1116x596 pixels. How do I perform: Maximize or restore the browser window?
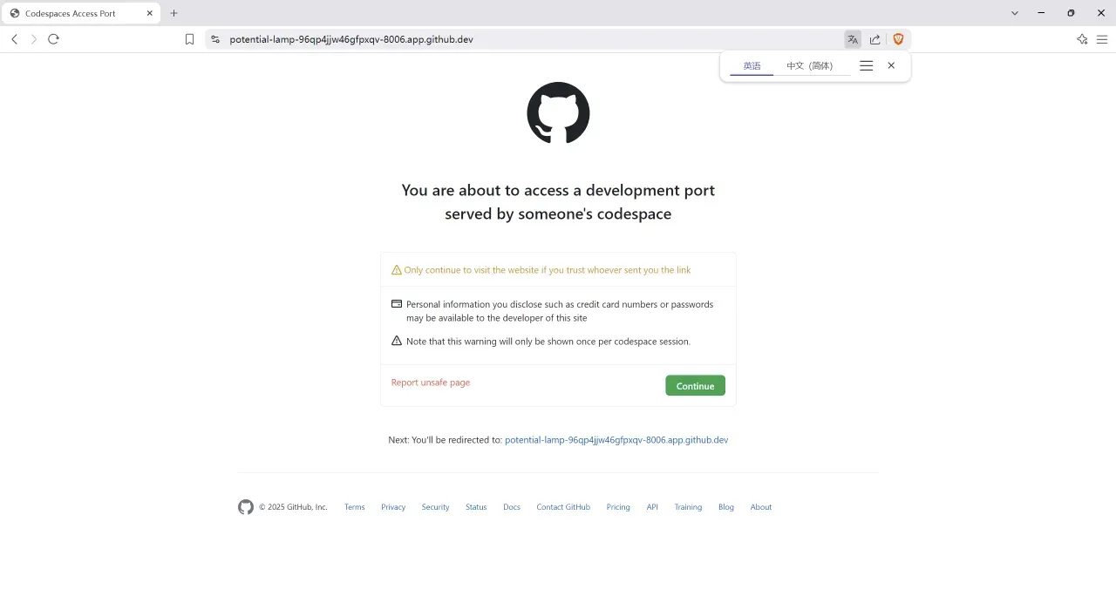(x=1071, y=13)
